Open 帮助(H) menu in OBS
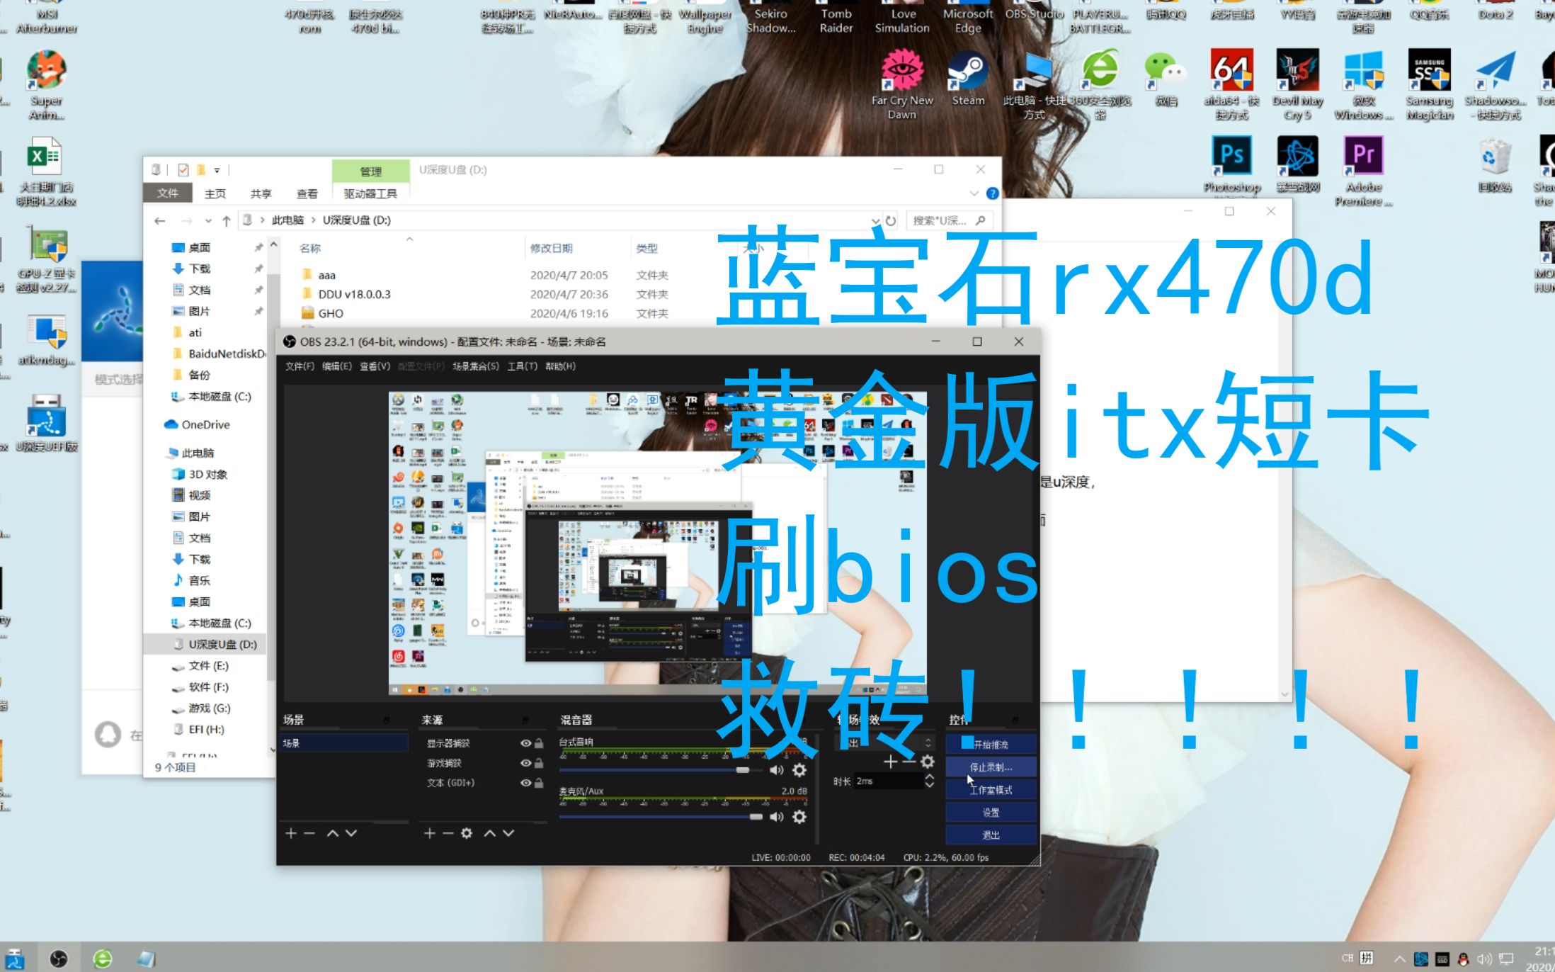Screen dimensions: 1555x972 tap(560, 366)
